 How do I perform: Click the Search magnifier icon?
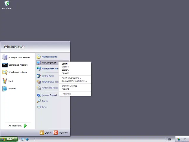39,101
